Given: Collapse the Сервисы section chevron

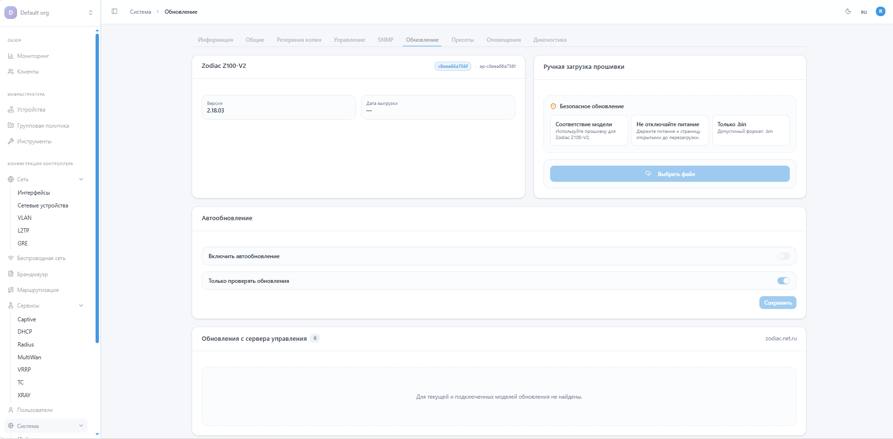Looking at the screenshot, I should point(81,306).
